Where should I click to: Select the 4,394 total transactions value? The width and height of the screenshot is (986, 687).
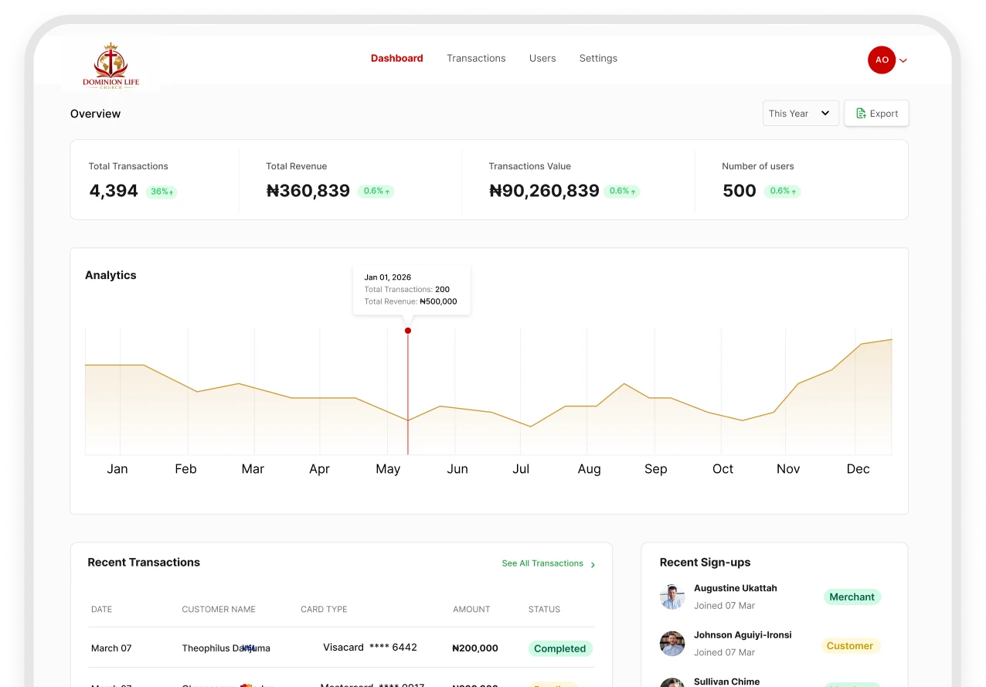pos(114,191)
